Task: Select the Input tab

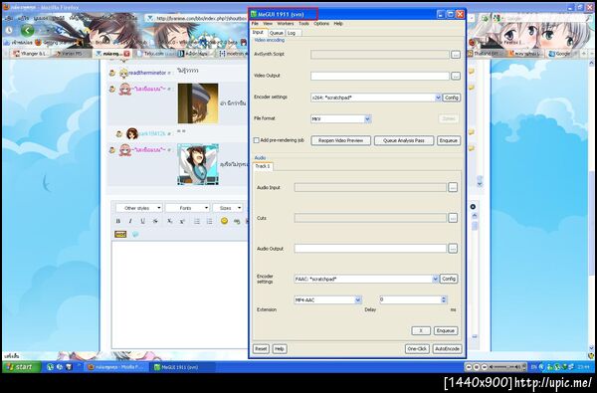Action: tap(258, 33)
